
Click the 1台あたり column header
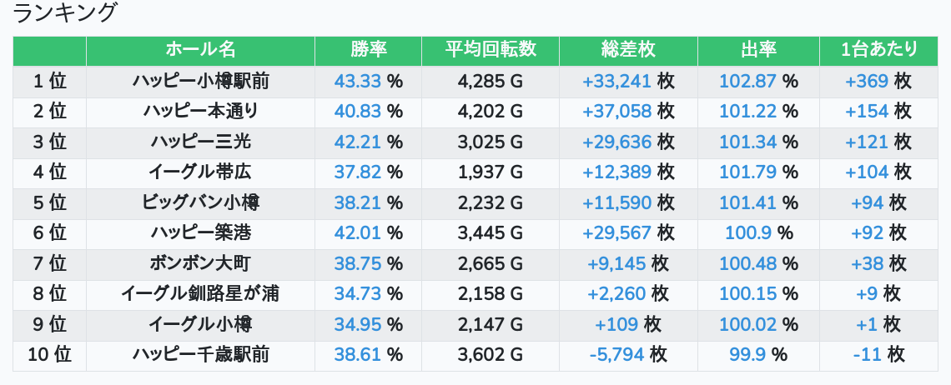coord(878,50)
